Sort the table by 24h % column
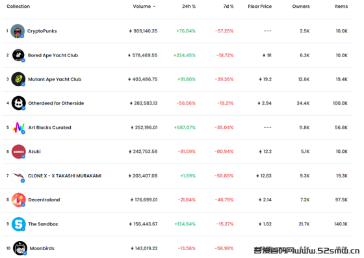This screenshot has height=258, width=364. [x=188, y=6]
